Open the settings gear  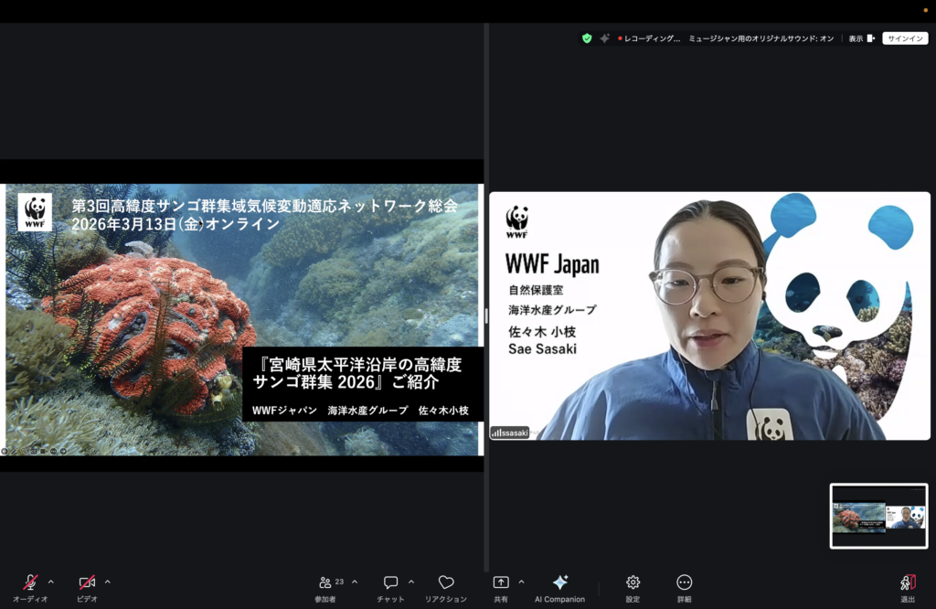click(633, 583)
